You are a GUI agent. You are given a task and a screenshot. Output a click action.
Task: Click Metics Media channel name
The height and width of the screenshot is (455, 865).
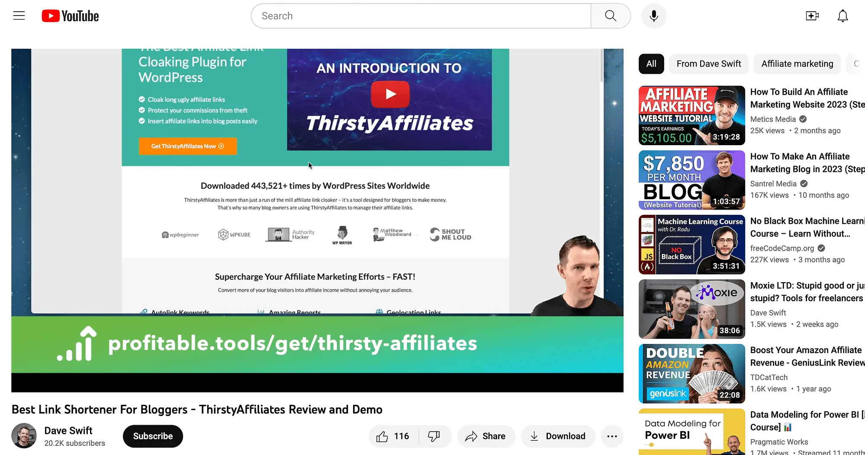[773, 119]
